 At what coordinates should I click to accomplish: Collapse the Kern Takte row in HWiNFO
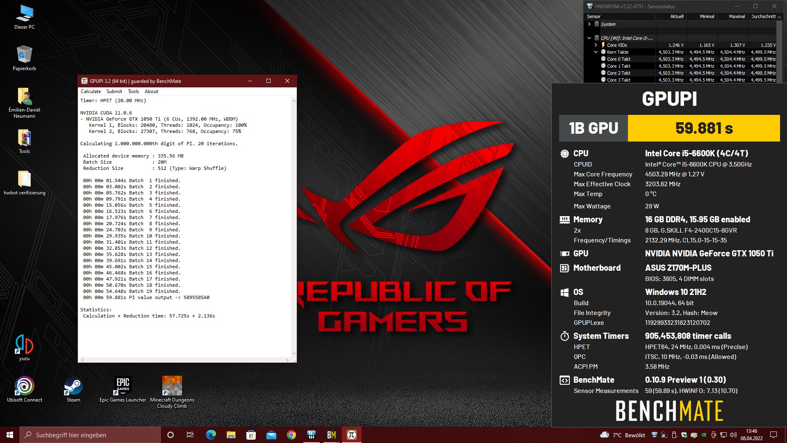596,52
